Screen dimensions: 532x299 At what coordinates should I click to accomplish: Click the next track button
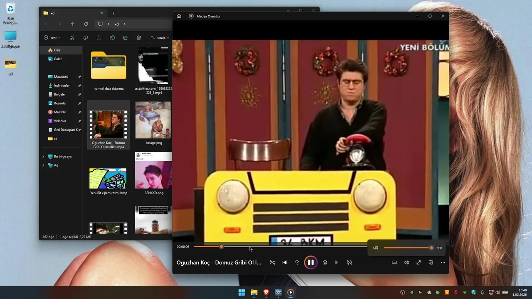point(337,262)
